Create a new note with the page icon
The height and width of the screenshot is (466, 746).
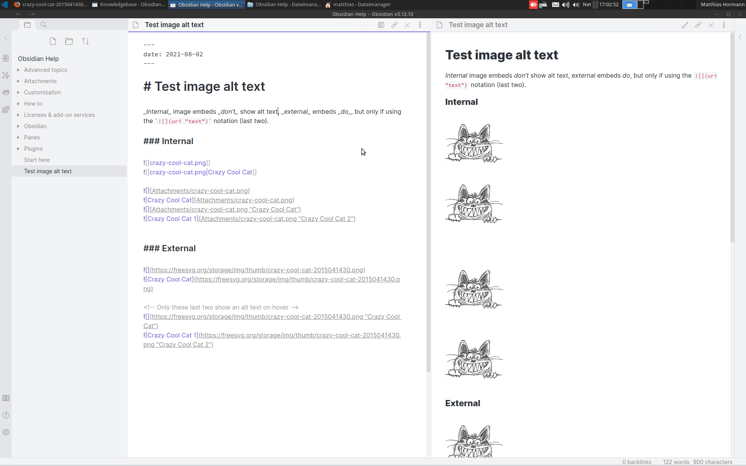(x=53, y=41)
